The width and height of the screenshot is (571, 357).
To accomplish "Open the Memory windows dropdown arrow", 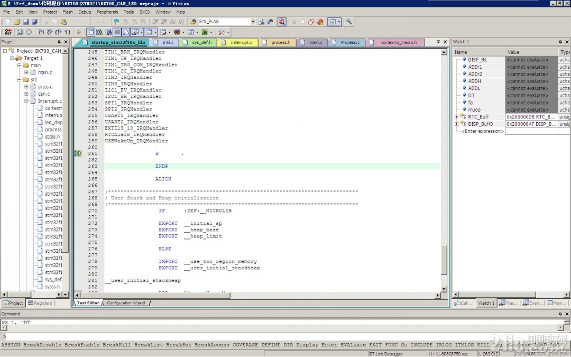I will [x=155, y=32].
